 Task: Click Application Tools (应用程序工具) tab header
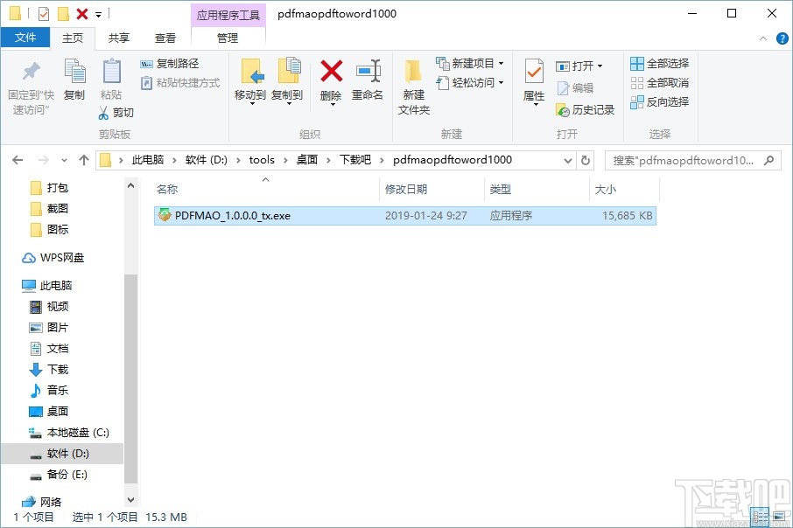click(228, 15)
